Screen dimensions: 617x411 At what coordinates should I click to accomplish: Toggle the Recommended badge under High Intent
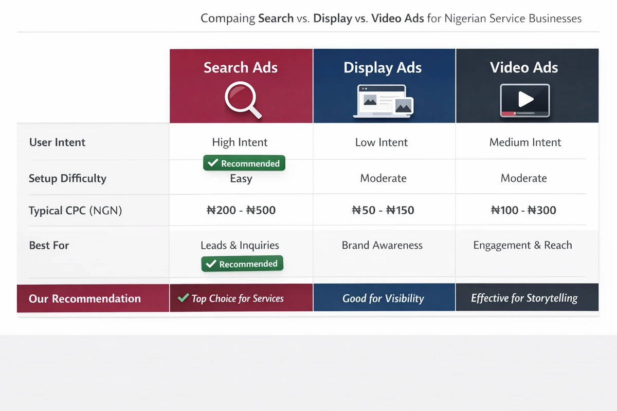pos(244,163)
